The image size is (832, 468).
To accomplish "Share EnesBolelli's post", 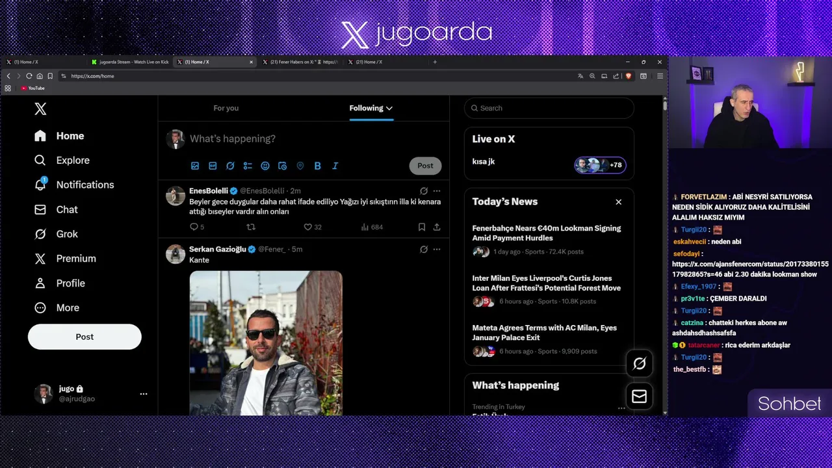I will coord(437,227).
